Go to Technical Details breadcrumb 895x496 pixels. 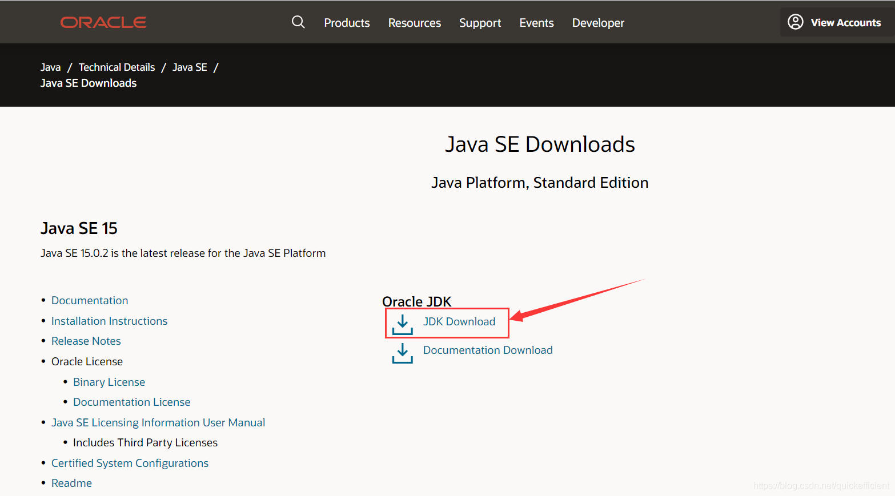[x=117, y=67]
